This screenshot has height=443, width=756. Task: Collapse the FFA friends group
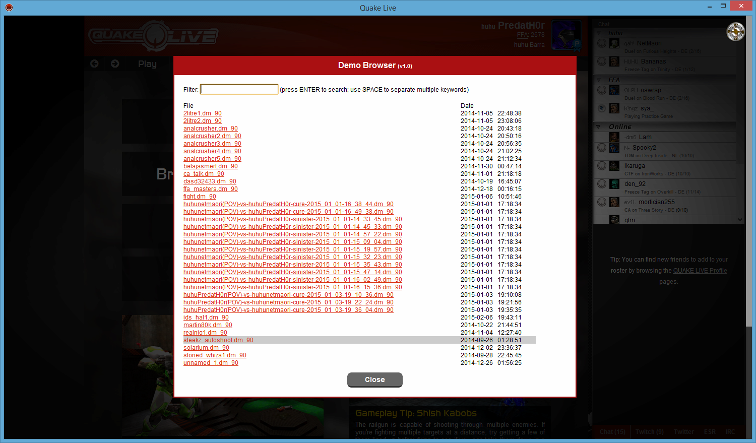pyautogui.click(x=599, y=80)
